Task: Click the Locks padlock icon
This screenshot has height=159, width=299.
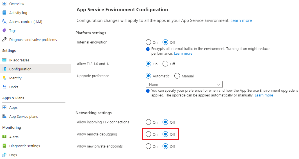Action: (x=4, y=87)
